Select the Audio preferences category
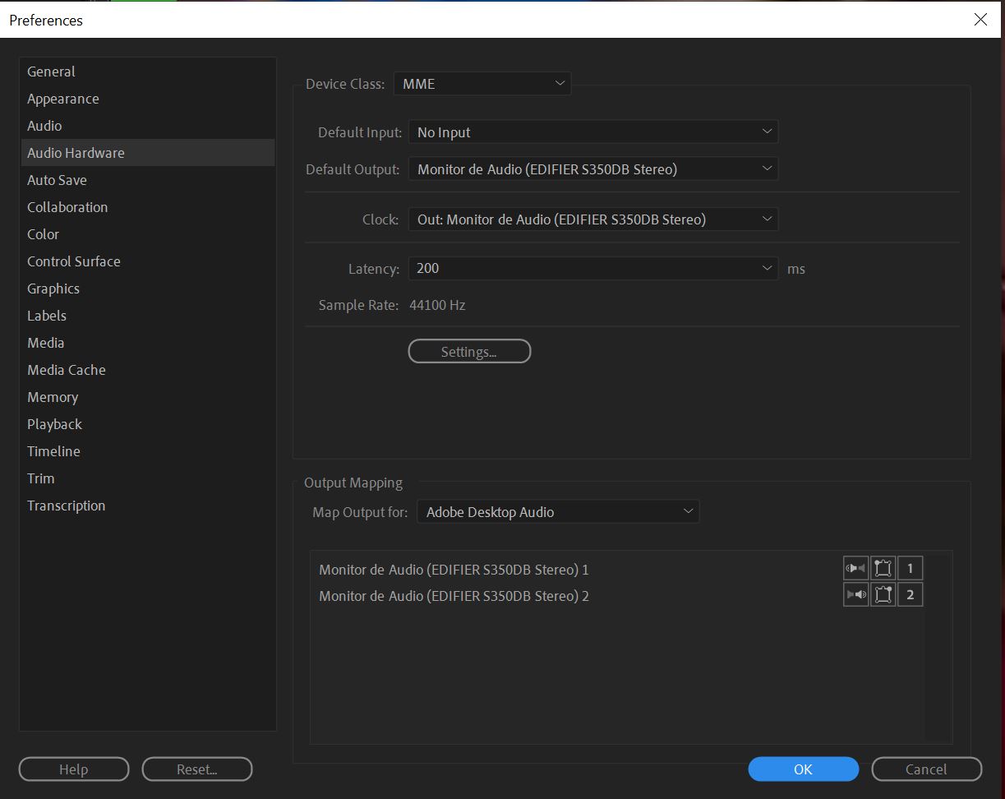This screenshot has width=1005, height=799. click(44, 125)
